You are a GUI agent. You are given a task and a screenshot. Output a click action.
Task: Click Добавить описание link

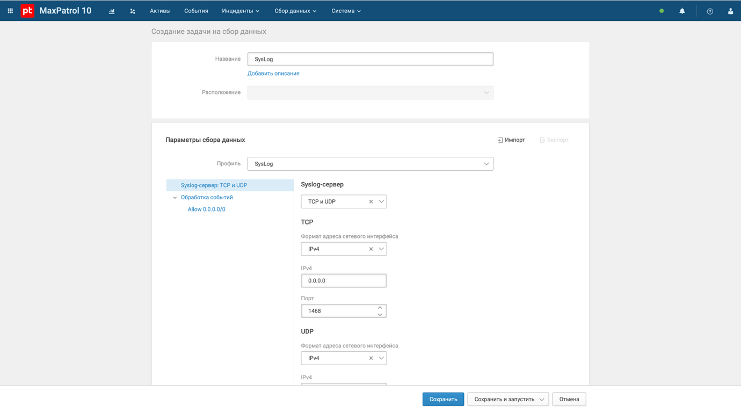(273, 74)
